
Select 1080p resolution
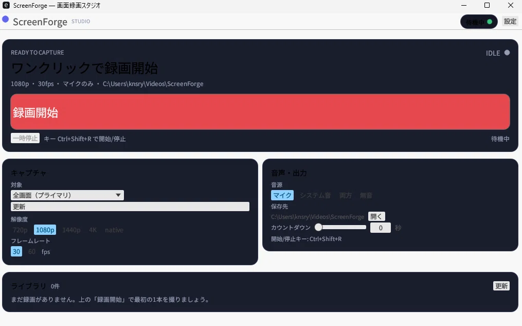tap(45, 230)
